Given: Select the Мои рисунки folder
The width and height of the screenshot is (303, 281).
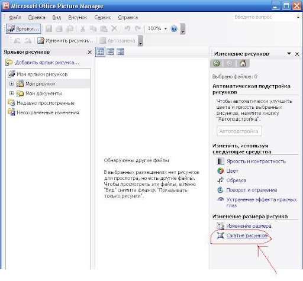Looking at the screenshot, I should coord(40,84).
